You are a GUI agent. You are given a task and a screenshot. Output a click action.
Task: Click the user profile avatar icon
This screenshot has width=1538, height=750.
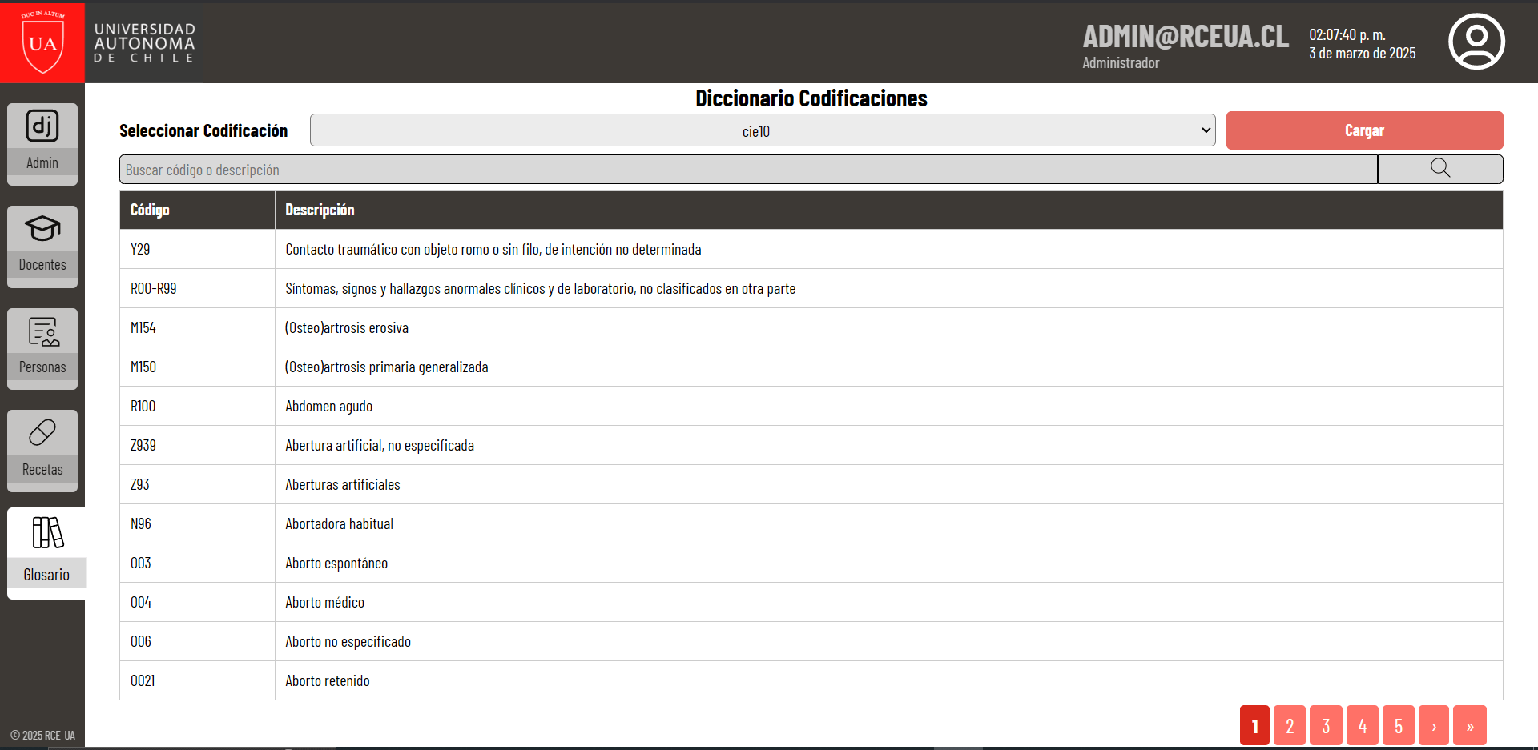coord(1476,42)
